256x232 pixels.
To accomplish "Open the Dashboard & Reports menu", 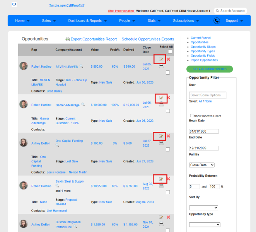I will point(87,21).
